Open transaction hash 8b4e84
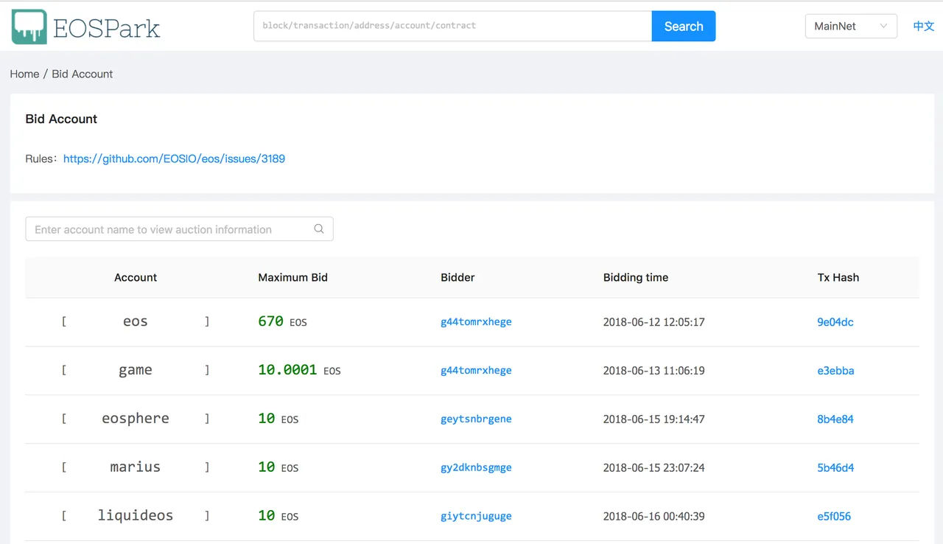 [835, 419]
